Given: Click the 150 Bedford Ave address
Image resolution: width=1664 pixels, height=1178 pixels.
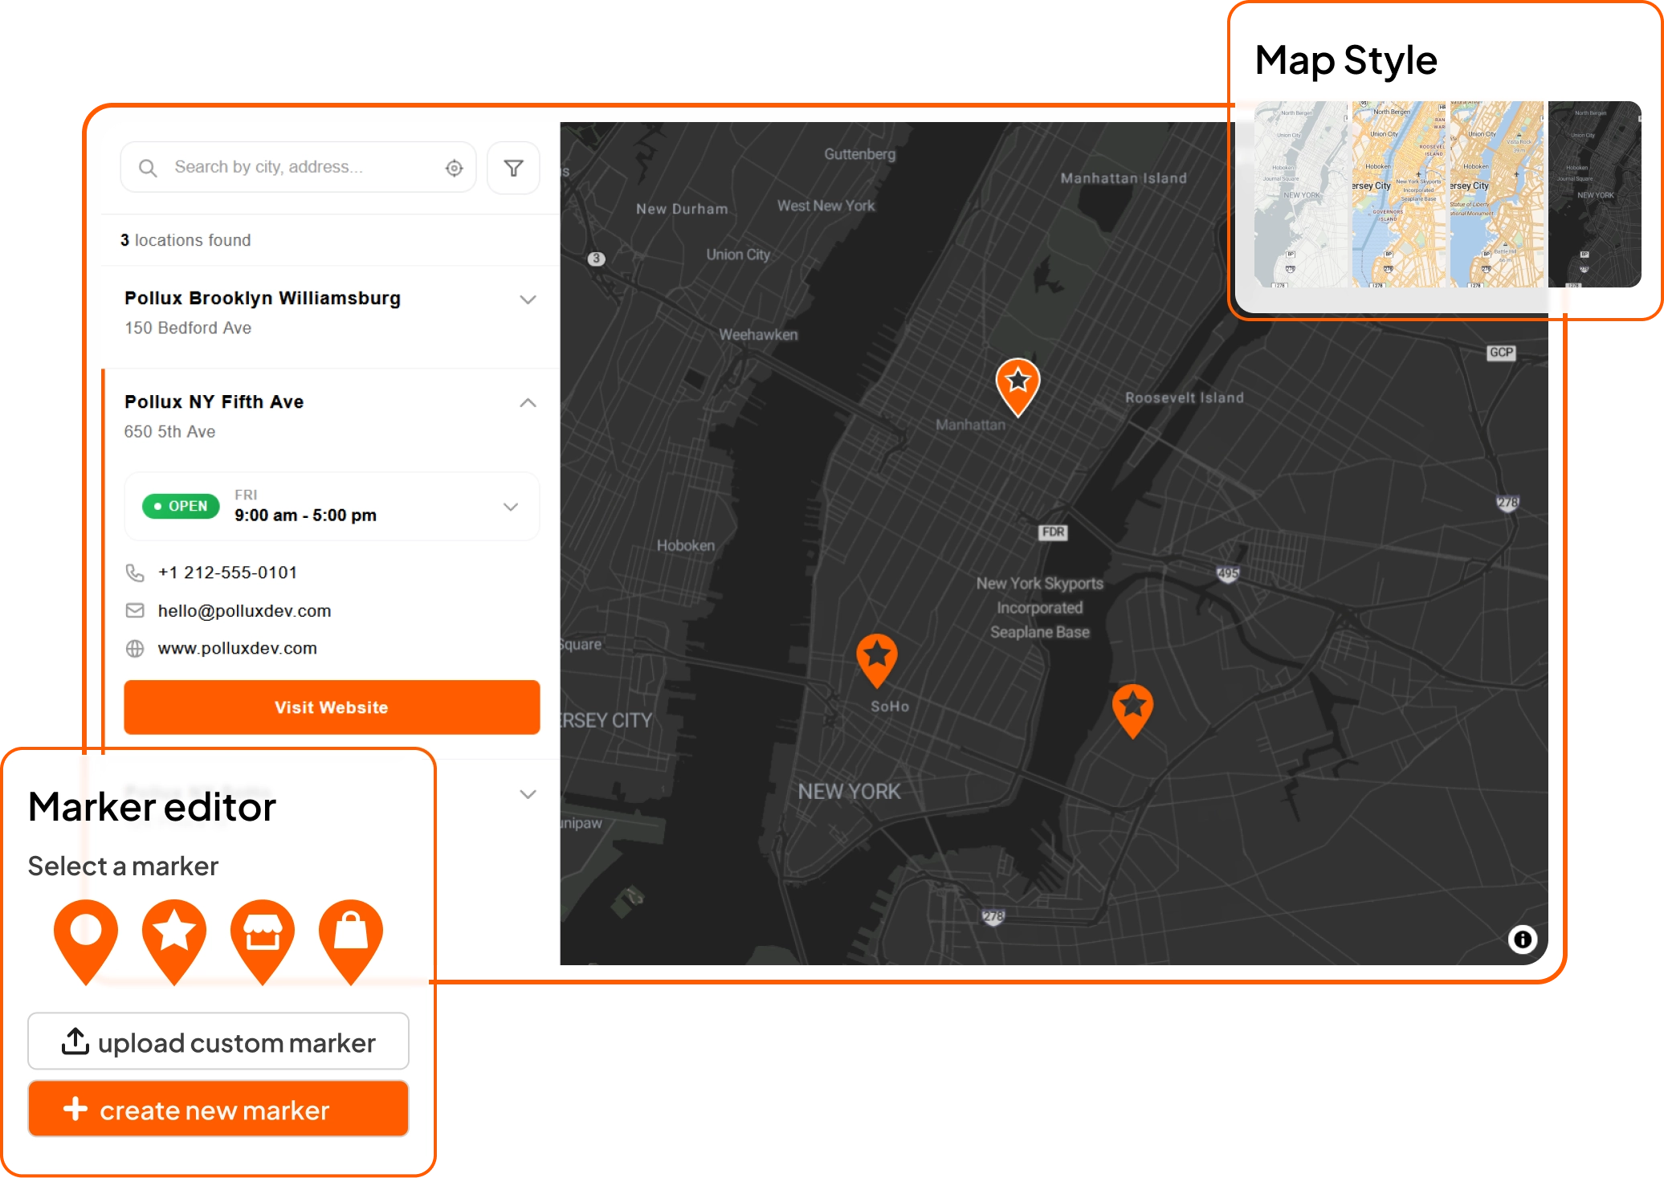Looking at the screenshot, I should tap(188, 328).
